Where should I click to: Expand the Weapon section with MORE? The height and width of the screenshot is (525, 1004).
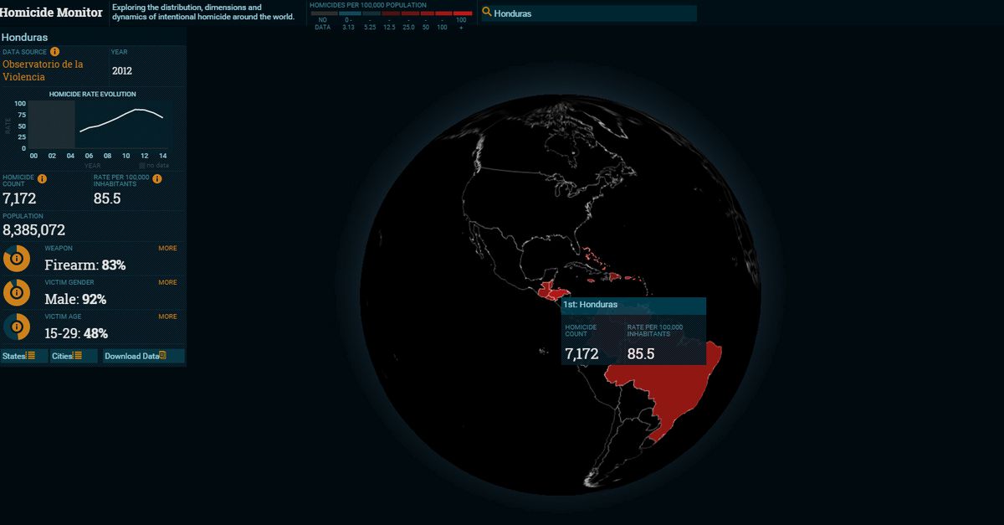(x=167, y=249)
